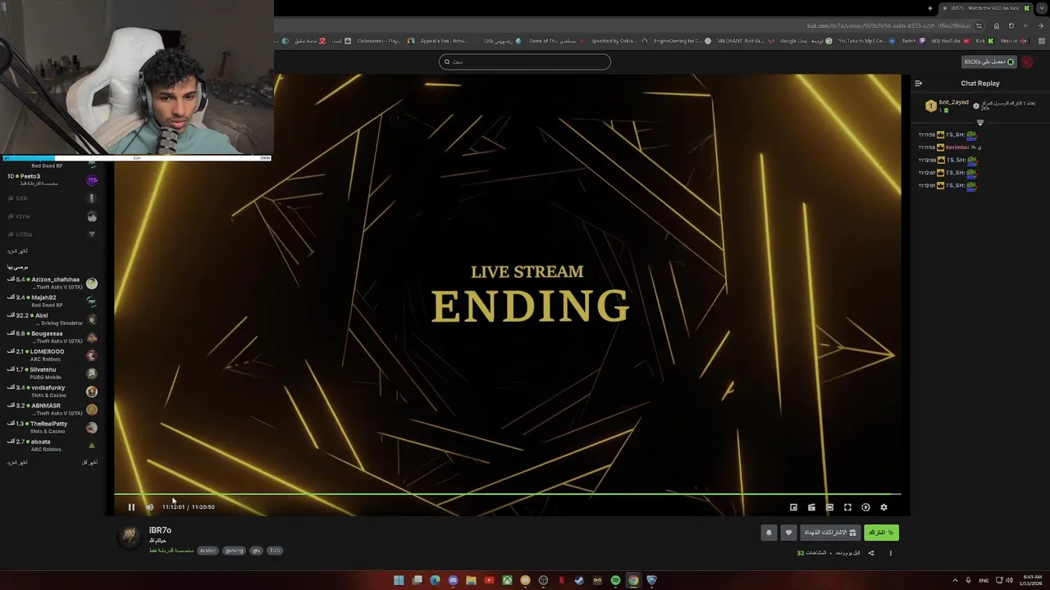Click Kerimbo chat message username
The height and width of the screenshot is (590, 1050).
pos(956,147)
